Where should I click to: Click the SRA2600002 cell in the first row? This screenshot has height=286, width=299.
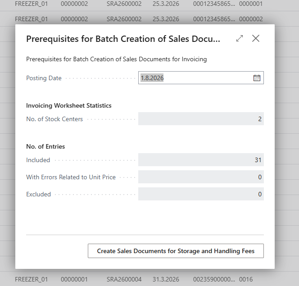tap(124, 4)
